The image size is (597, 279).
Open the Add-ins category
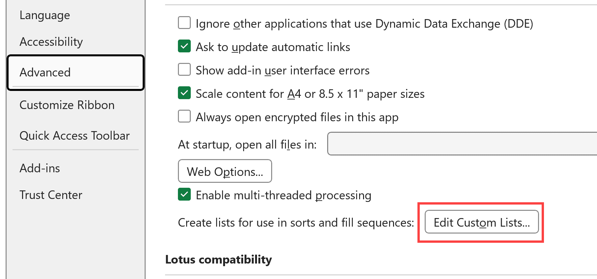(x=40, y=168)
